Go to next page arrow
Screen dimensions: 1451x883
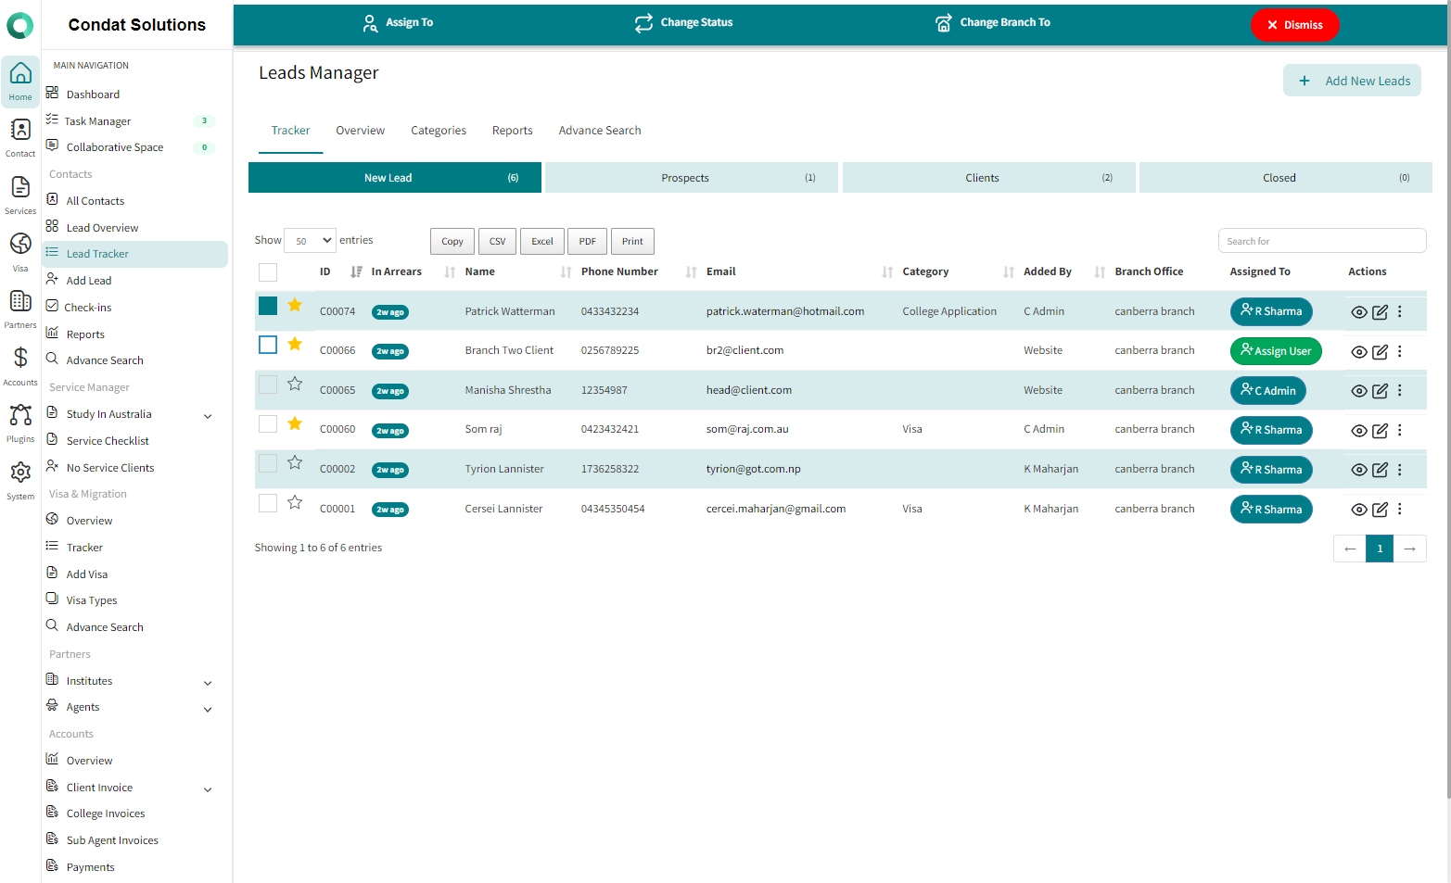pos(1409,549)
